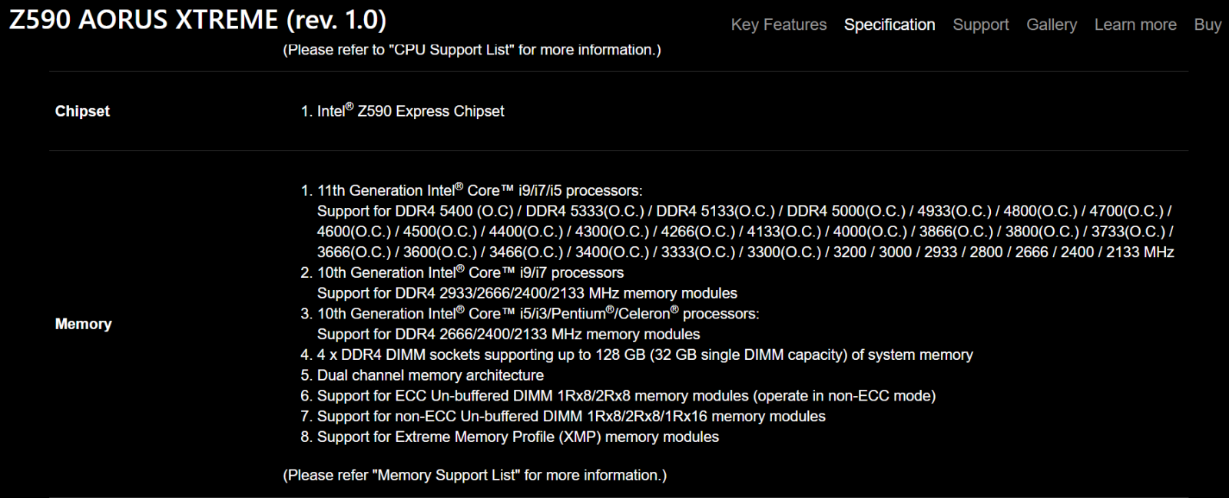
Task: Click the Intel Z590 Express Chipset entry
Action: pos(410,111)
